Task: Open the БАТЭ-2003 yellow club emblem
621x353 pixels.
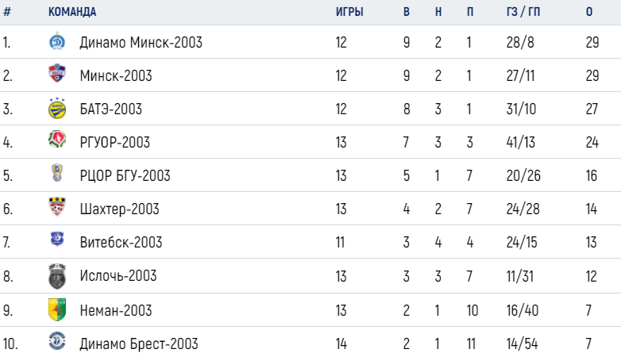Action: [x=57, y=109]
